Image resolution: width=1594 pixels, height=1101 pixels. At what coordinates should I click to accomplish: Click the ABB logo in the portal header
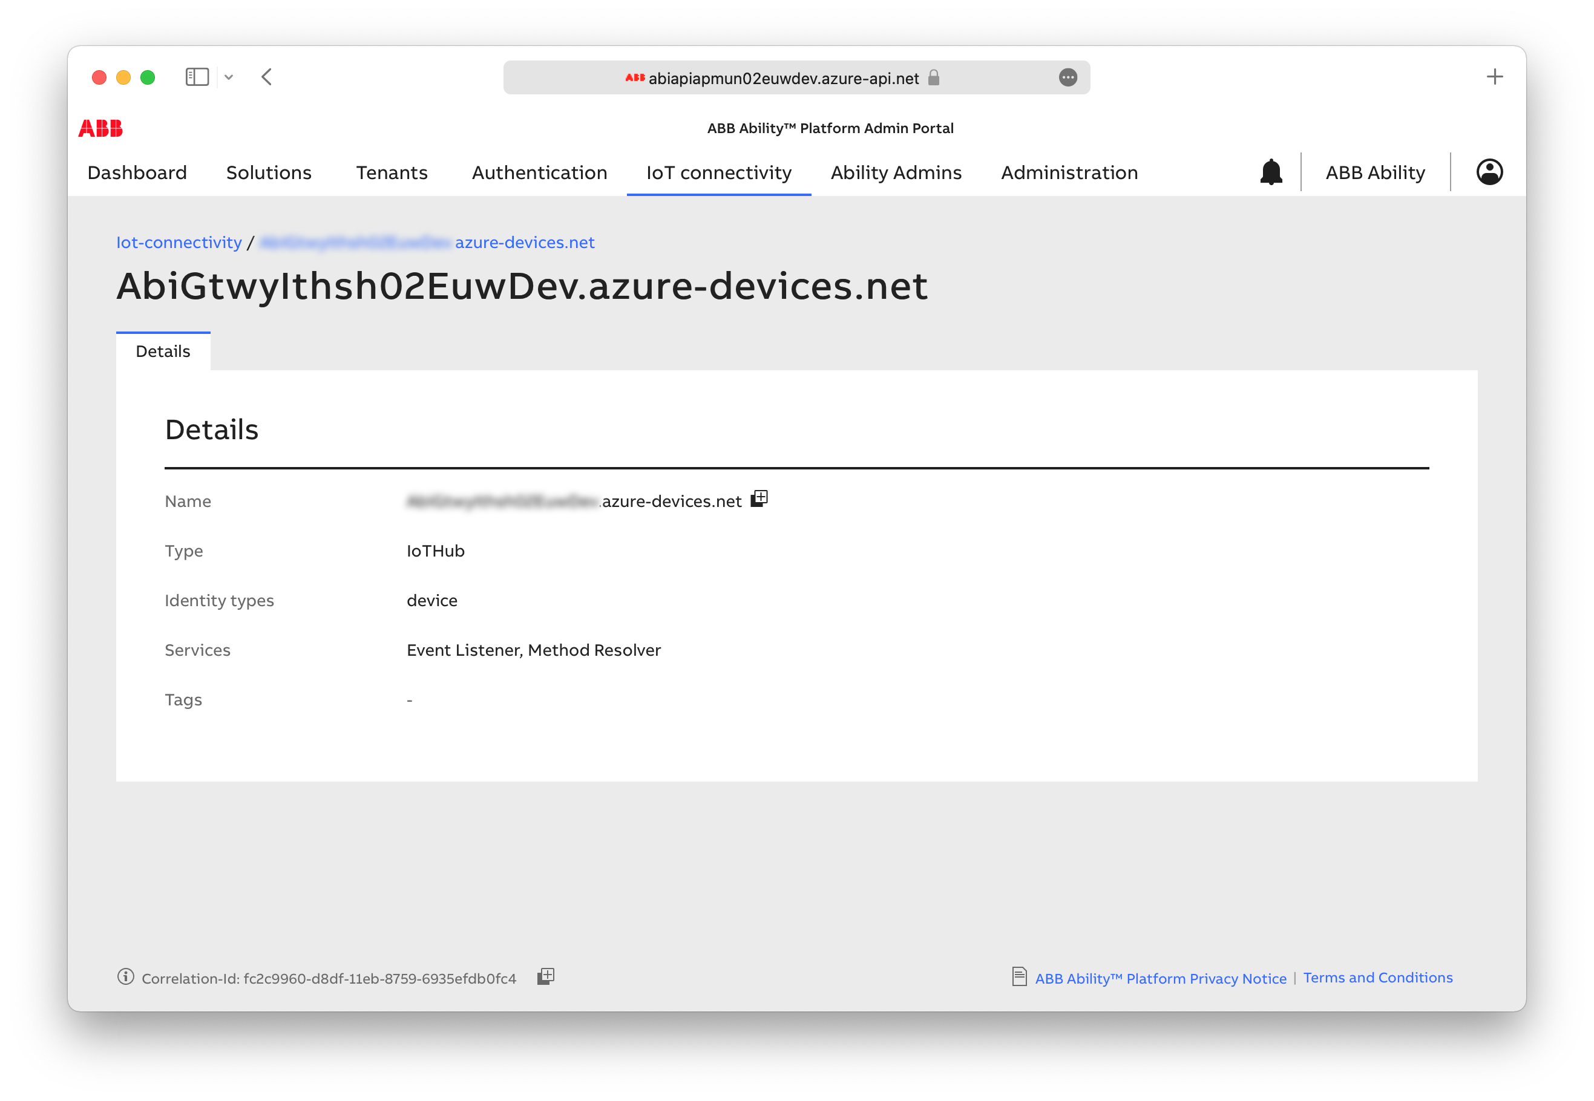pyautogui.click(x=100, y=128)
